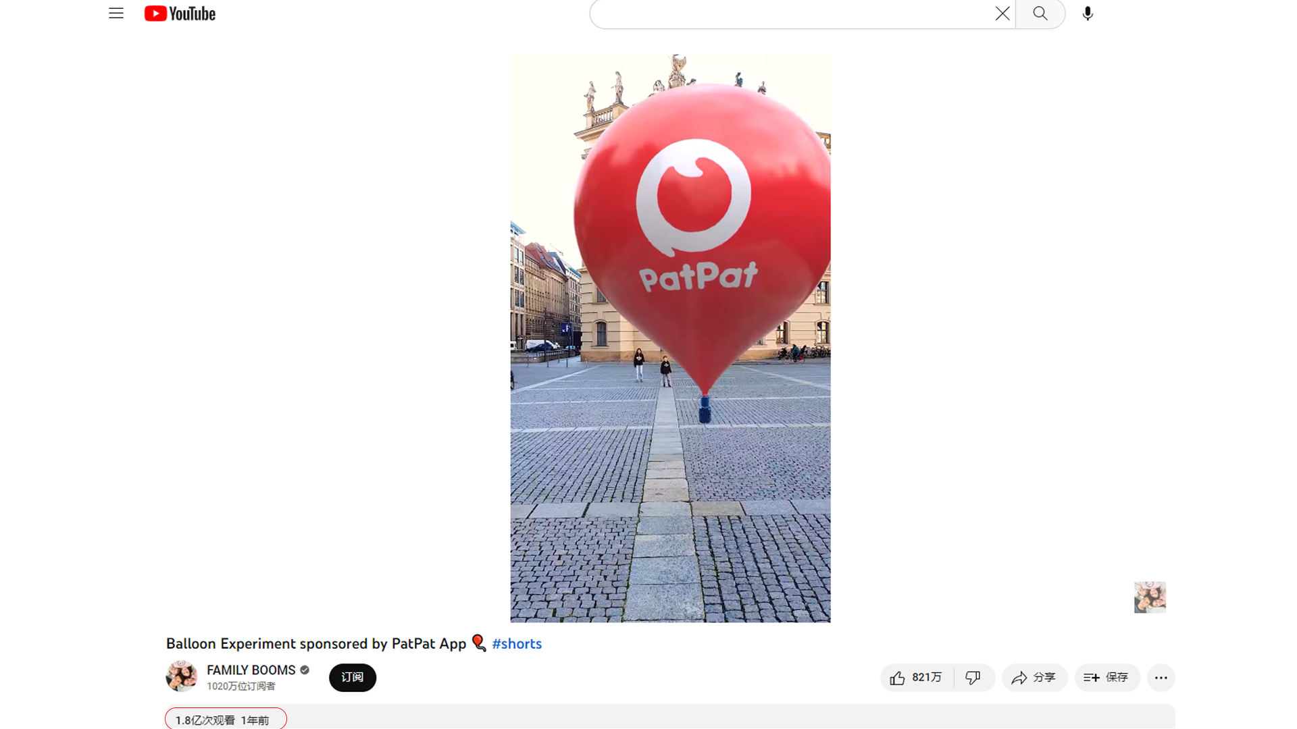
Task: Click channel watermark thumbnail at right
Action: 1150,597
